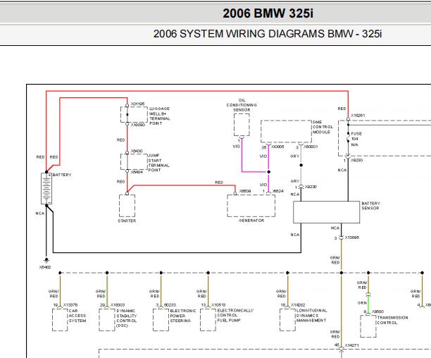The image size is (431, 358).
Task: Click the violet wire junction dot
Action: [269, 172]
